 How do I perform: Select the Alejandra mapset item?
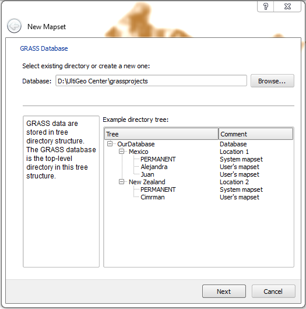154,167
